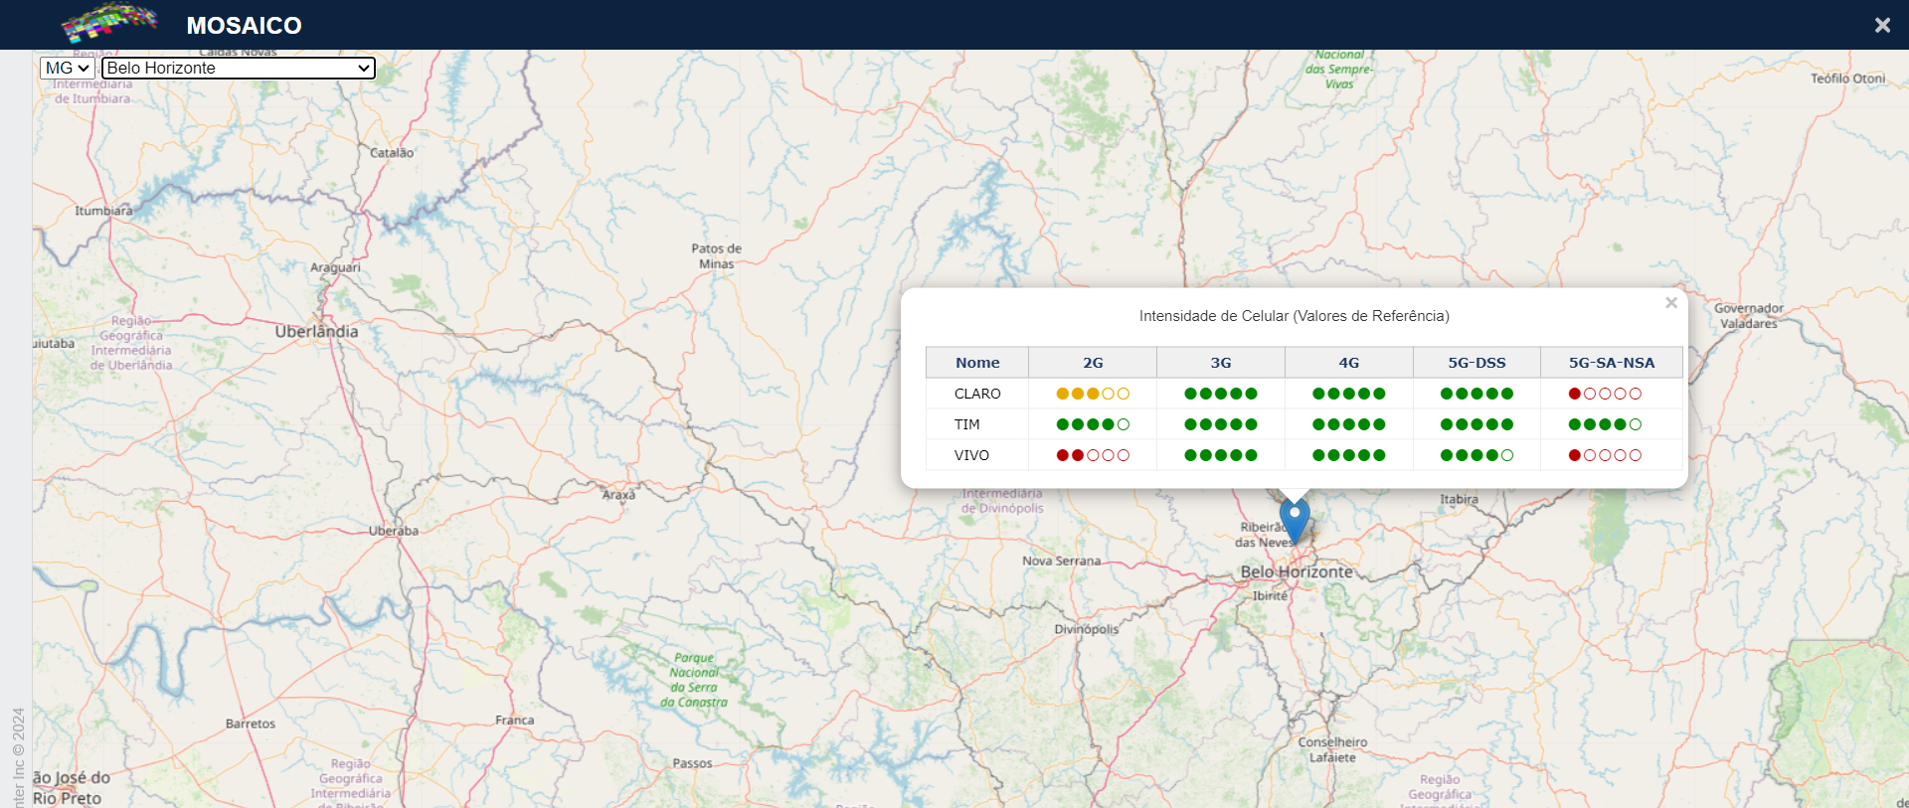Click Nova Serrana label on the map

(1062, 561)
